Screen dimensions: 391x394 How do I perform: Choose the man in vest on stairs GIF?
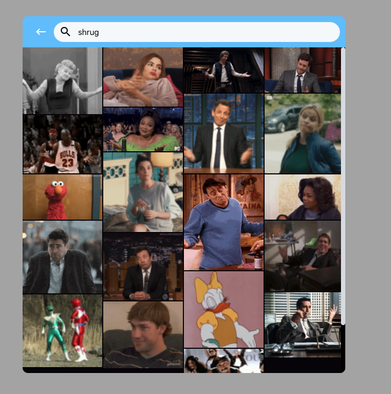224,70
